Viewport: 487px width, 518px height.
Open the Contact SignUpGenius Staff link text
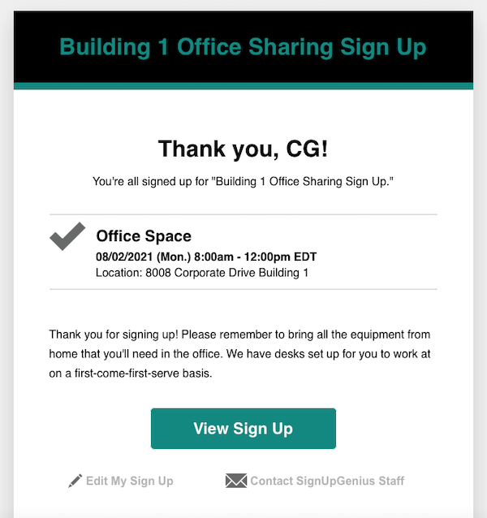(x=327, y=481)
